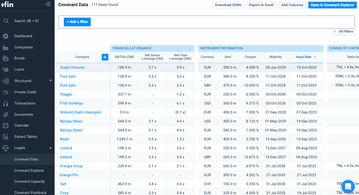Screen dimensions: 359x195
Task: Click the Dashboard gauge icon
Action: tap(6, 36)
